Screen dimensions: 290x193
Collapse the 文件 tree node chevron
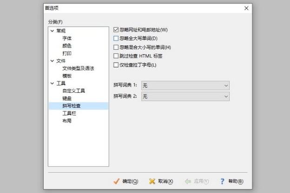[52, 61]
